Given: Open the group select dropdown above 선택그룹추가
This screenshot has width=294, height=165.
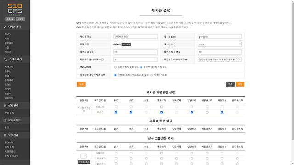Looking at the screenshot, I should pos(84,156).
